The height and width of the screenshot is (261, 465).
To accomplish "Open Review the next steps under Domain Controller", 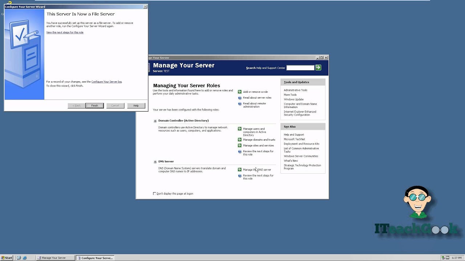I will (258, 153).
